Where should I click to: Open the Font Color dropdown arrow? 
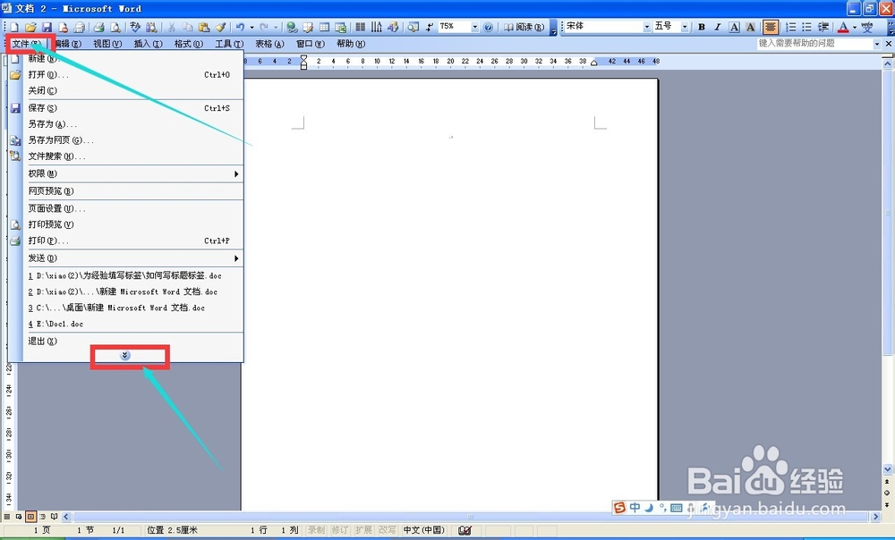click(x=854, y=27)
